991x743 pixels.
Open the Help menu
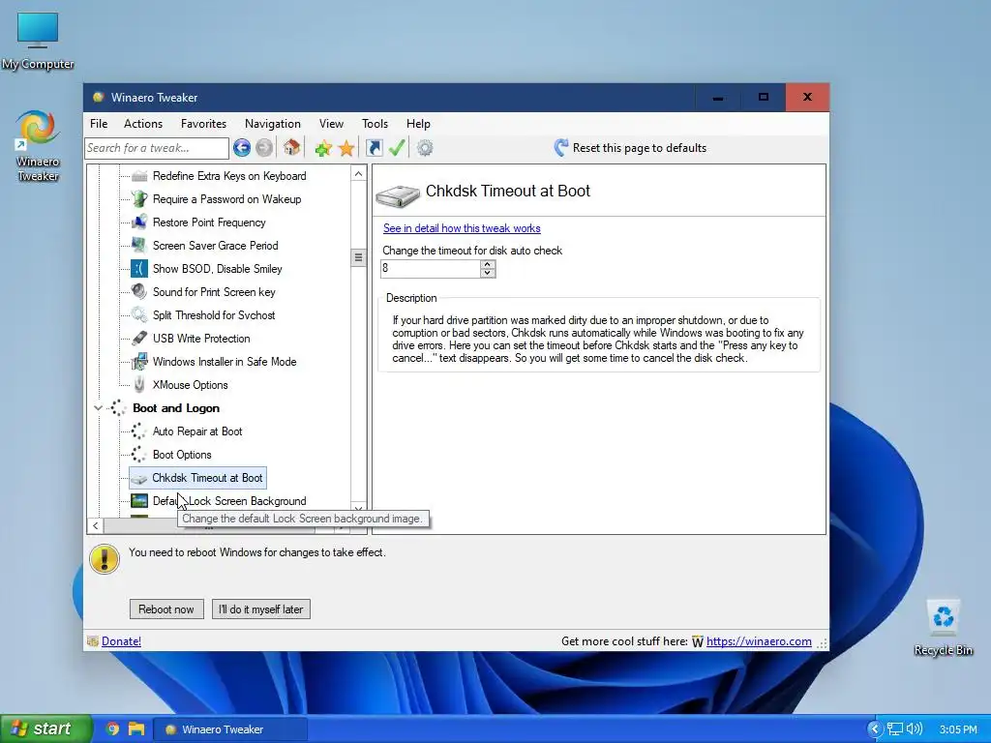click(418, 124)
